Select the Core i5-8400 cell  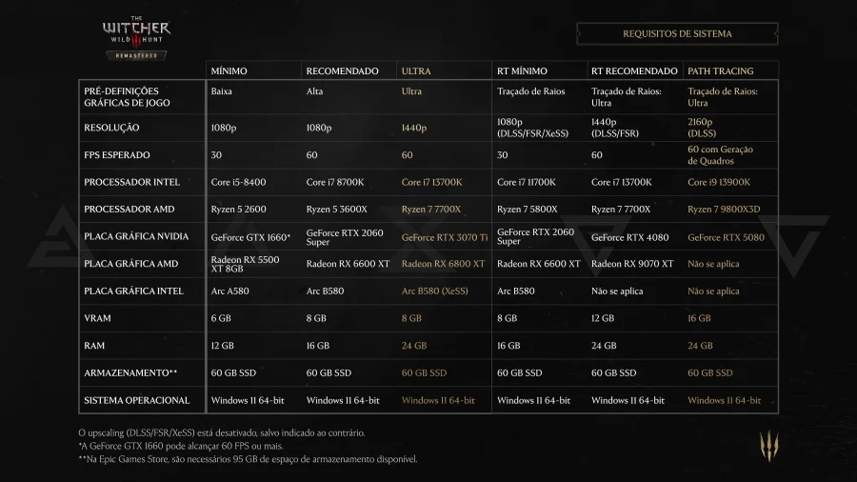pyautogui.click(x=238, y=182)
